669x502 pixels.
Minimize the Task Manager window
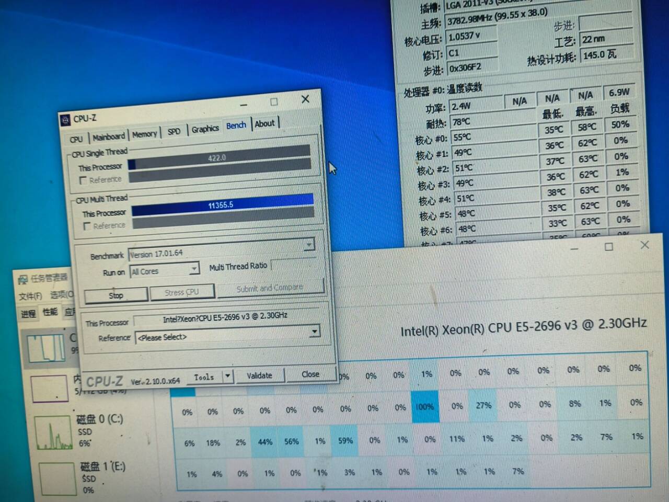[574, 248]
